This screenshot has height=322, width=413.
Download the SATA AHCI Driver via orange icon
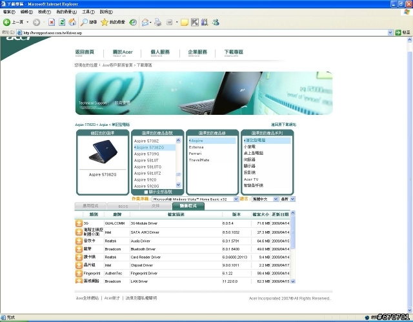(79, 232)
